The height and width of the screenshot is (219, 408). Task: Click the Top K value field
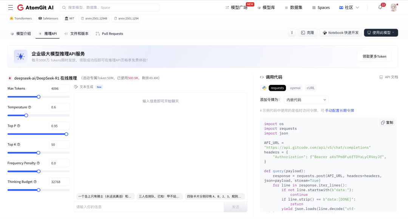(59, 144)
